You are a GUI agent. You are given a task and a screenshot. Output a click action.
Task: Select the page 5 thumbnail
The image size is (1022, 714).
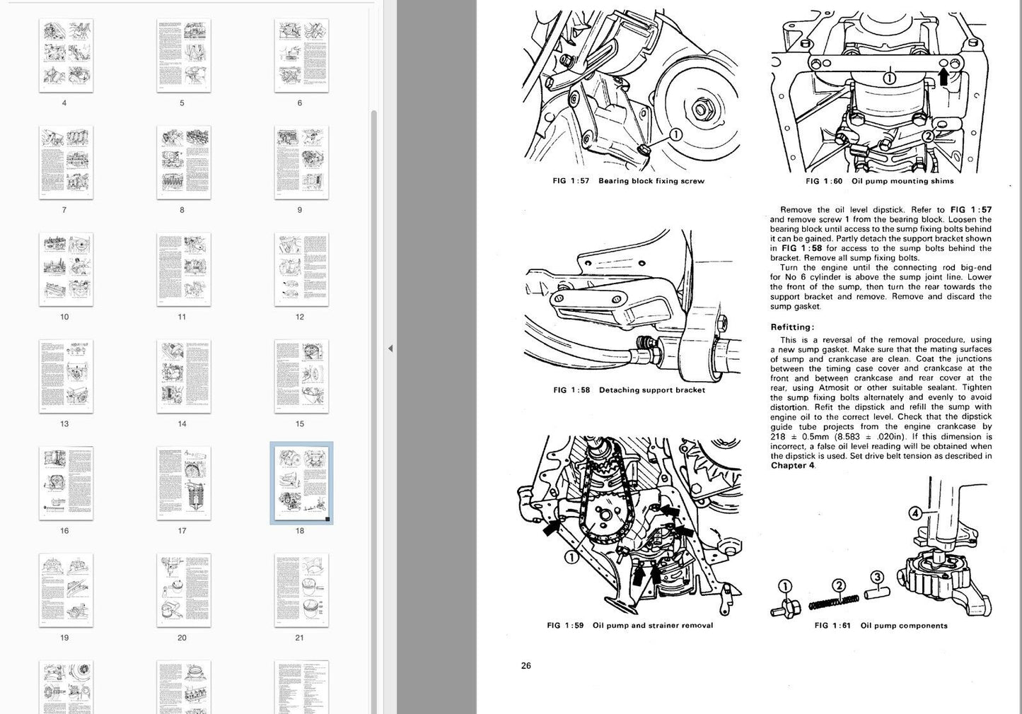[183, 56]
